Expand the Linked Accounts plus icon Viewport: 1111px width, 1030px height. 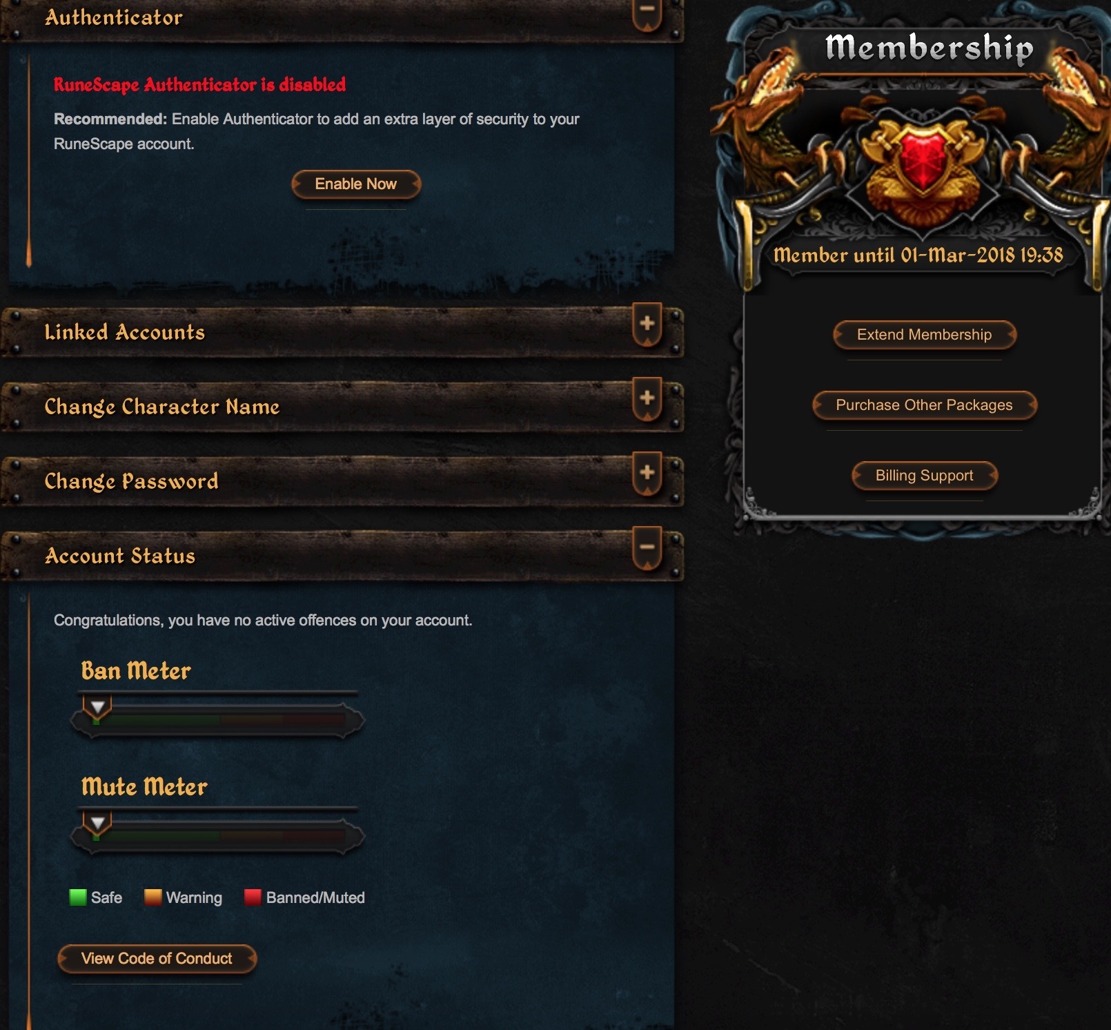(647, 325)
